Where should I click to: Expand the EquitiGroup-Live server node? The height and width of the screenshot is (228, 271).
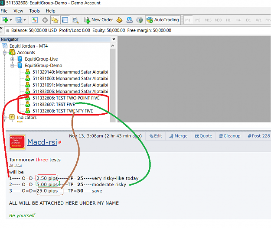pyautogui.click(x=12, y=59)
